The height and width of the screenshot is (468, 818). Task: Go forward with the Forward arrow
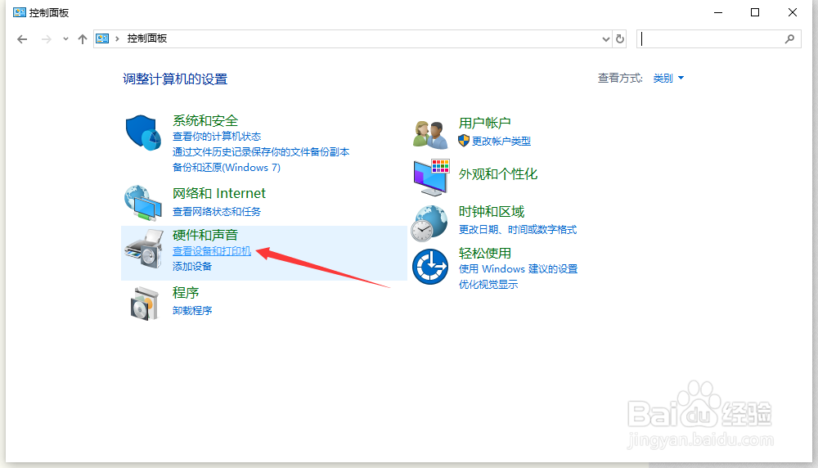[x=47, y=39]
